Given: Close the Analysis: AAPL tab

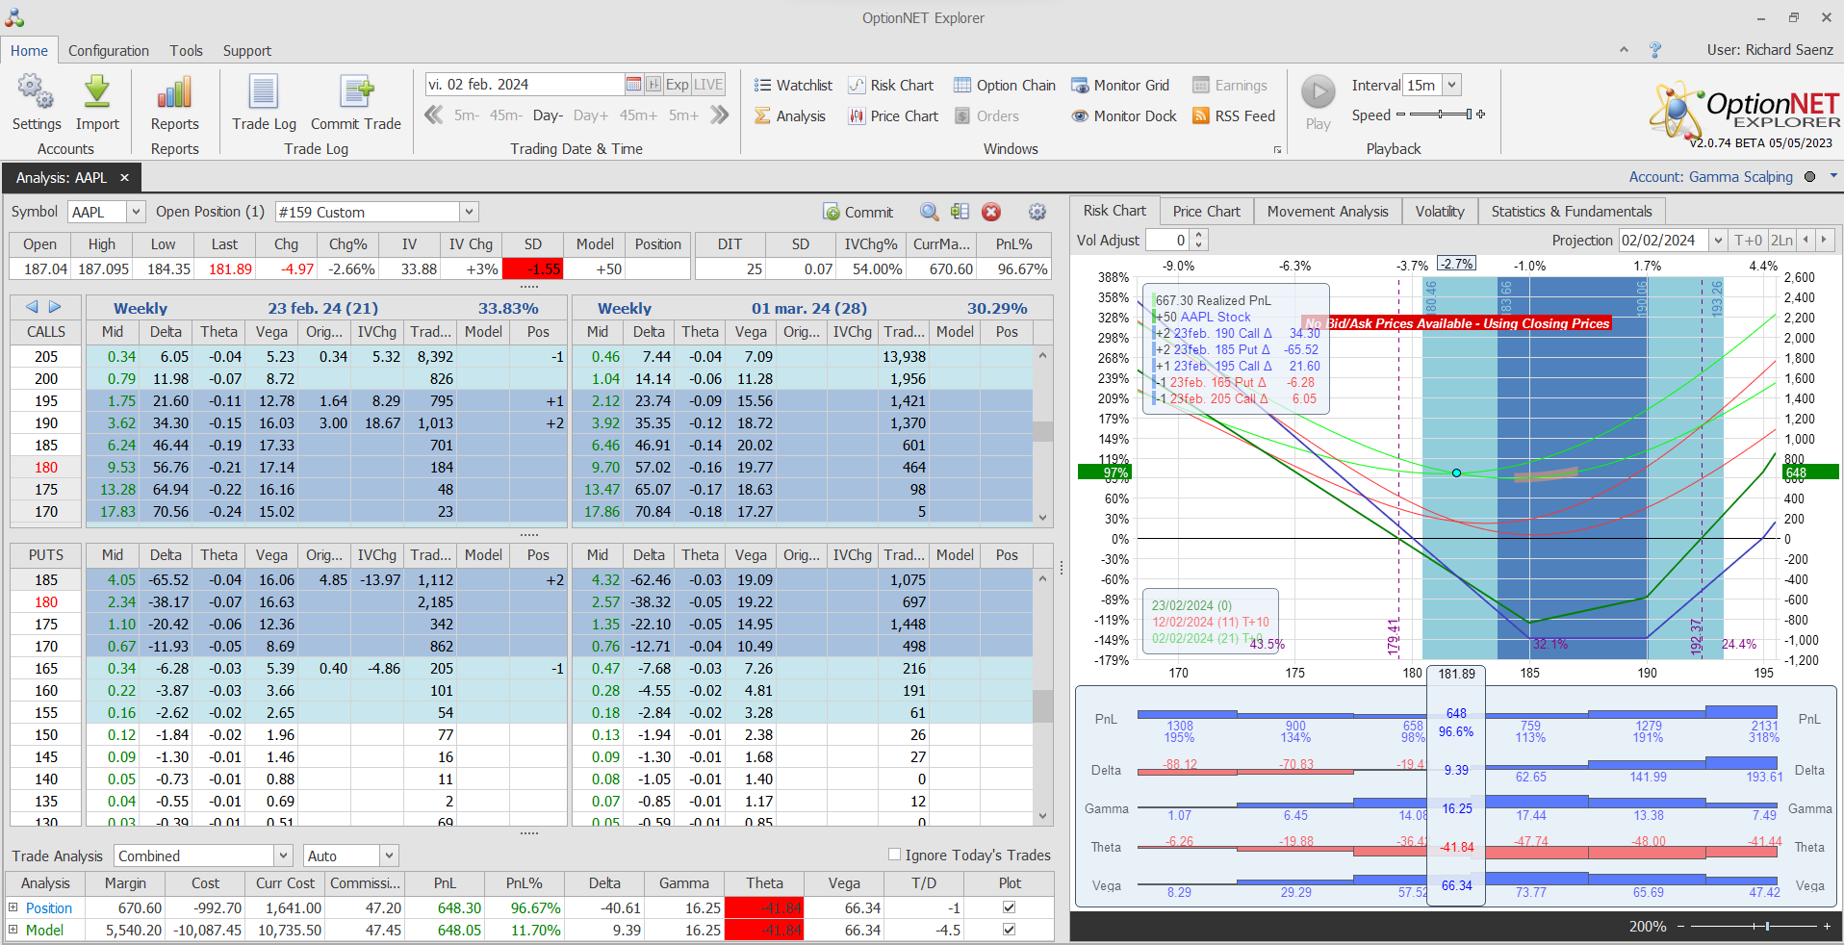Looking at the screenshot, I should point(124,178).
